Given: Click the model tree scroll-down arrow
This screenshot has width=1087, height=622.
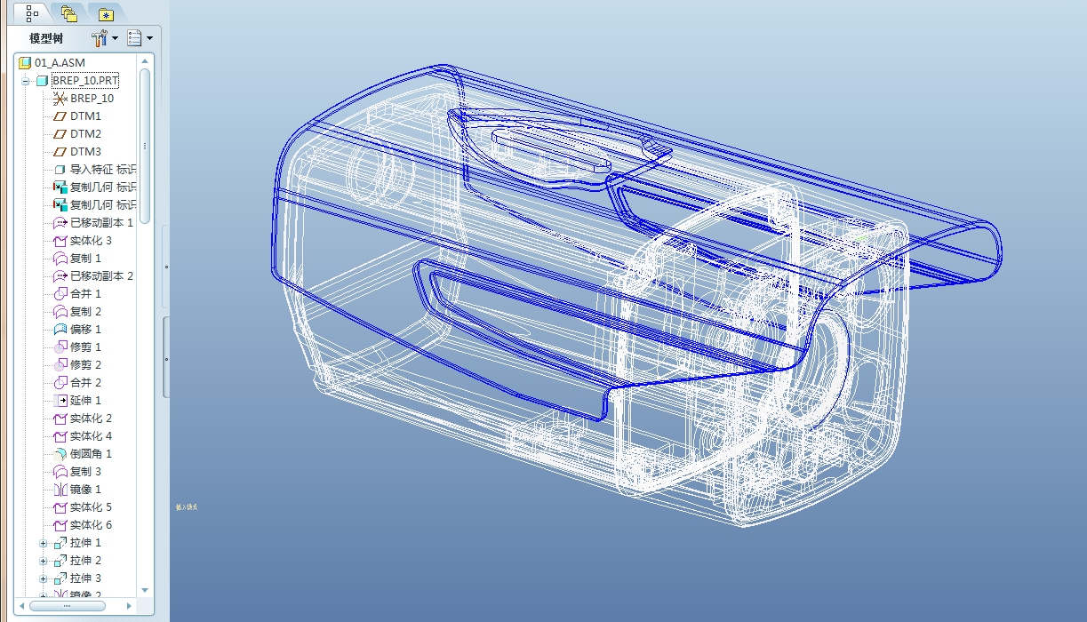Looking at the screenshot, I should (145, 590).
